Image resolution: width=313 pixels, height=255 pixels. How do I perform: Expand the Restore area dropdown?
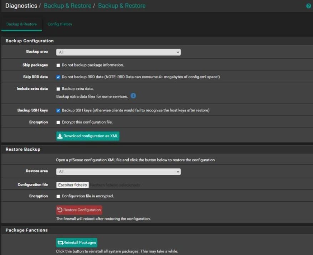(118, 172)
